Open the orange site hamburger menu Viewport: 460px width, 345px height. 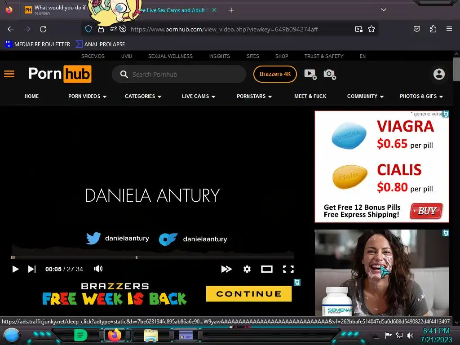9,74
